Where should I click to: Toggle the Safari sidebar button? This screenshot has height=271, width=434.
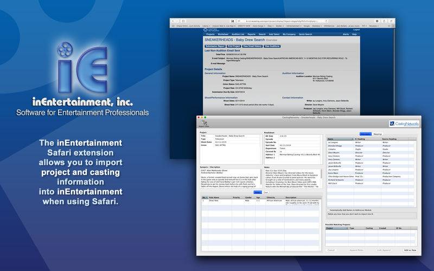(183, 21)
